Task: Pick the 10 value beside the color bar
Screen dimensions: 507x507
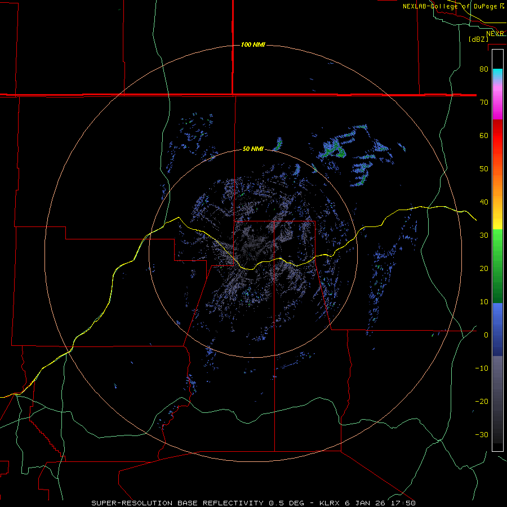Action: pos(484,302)
